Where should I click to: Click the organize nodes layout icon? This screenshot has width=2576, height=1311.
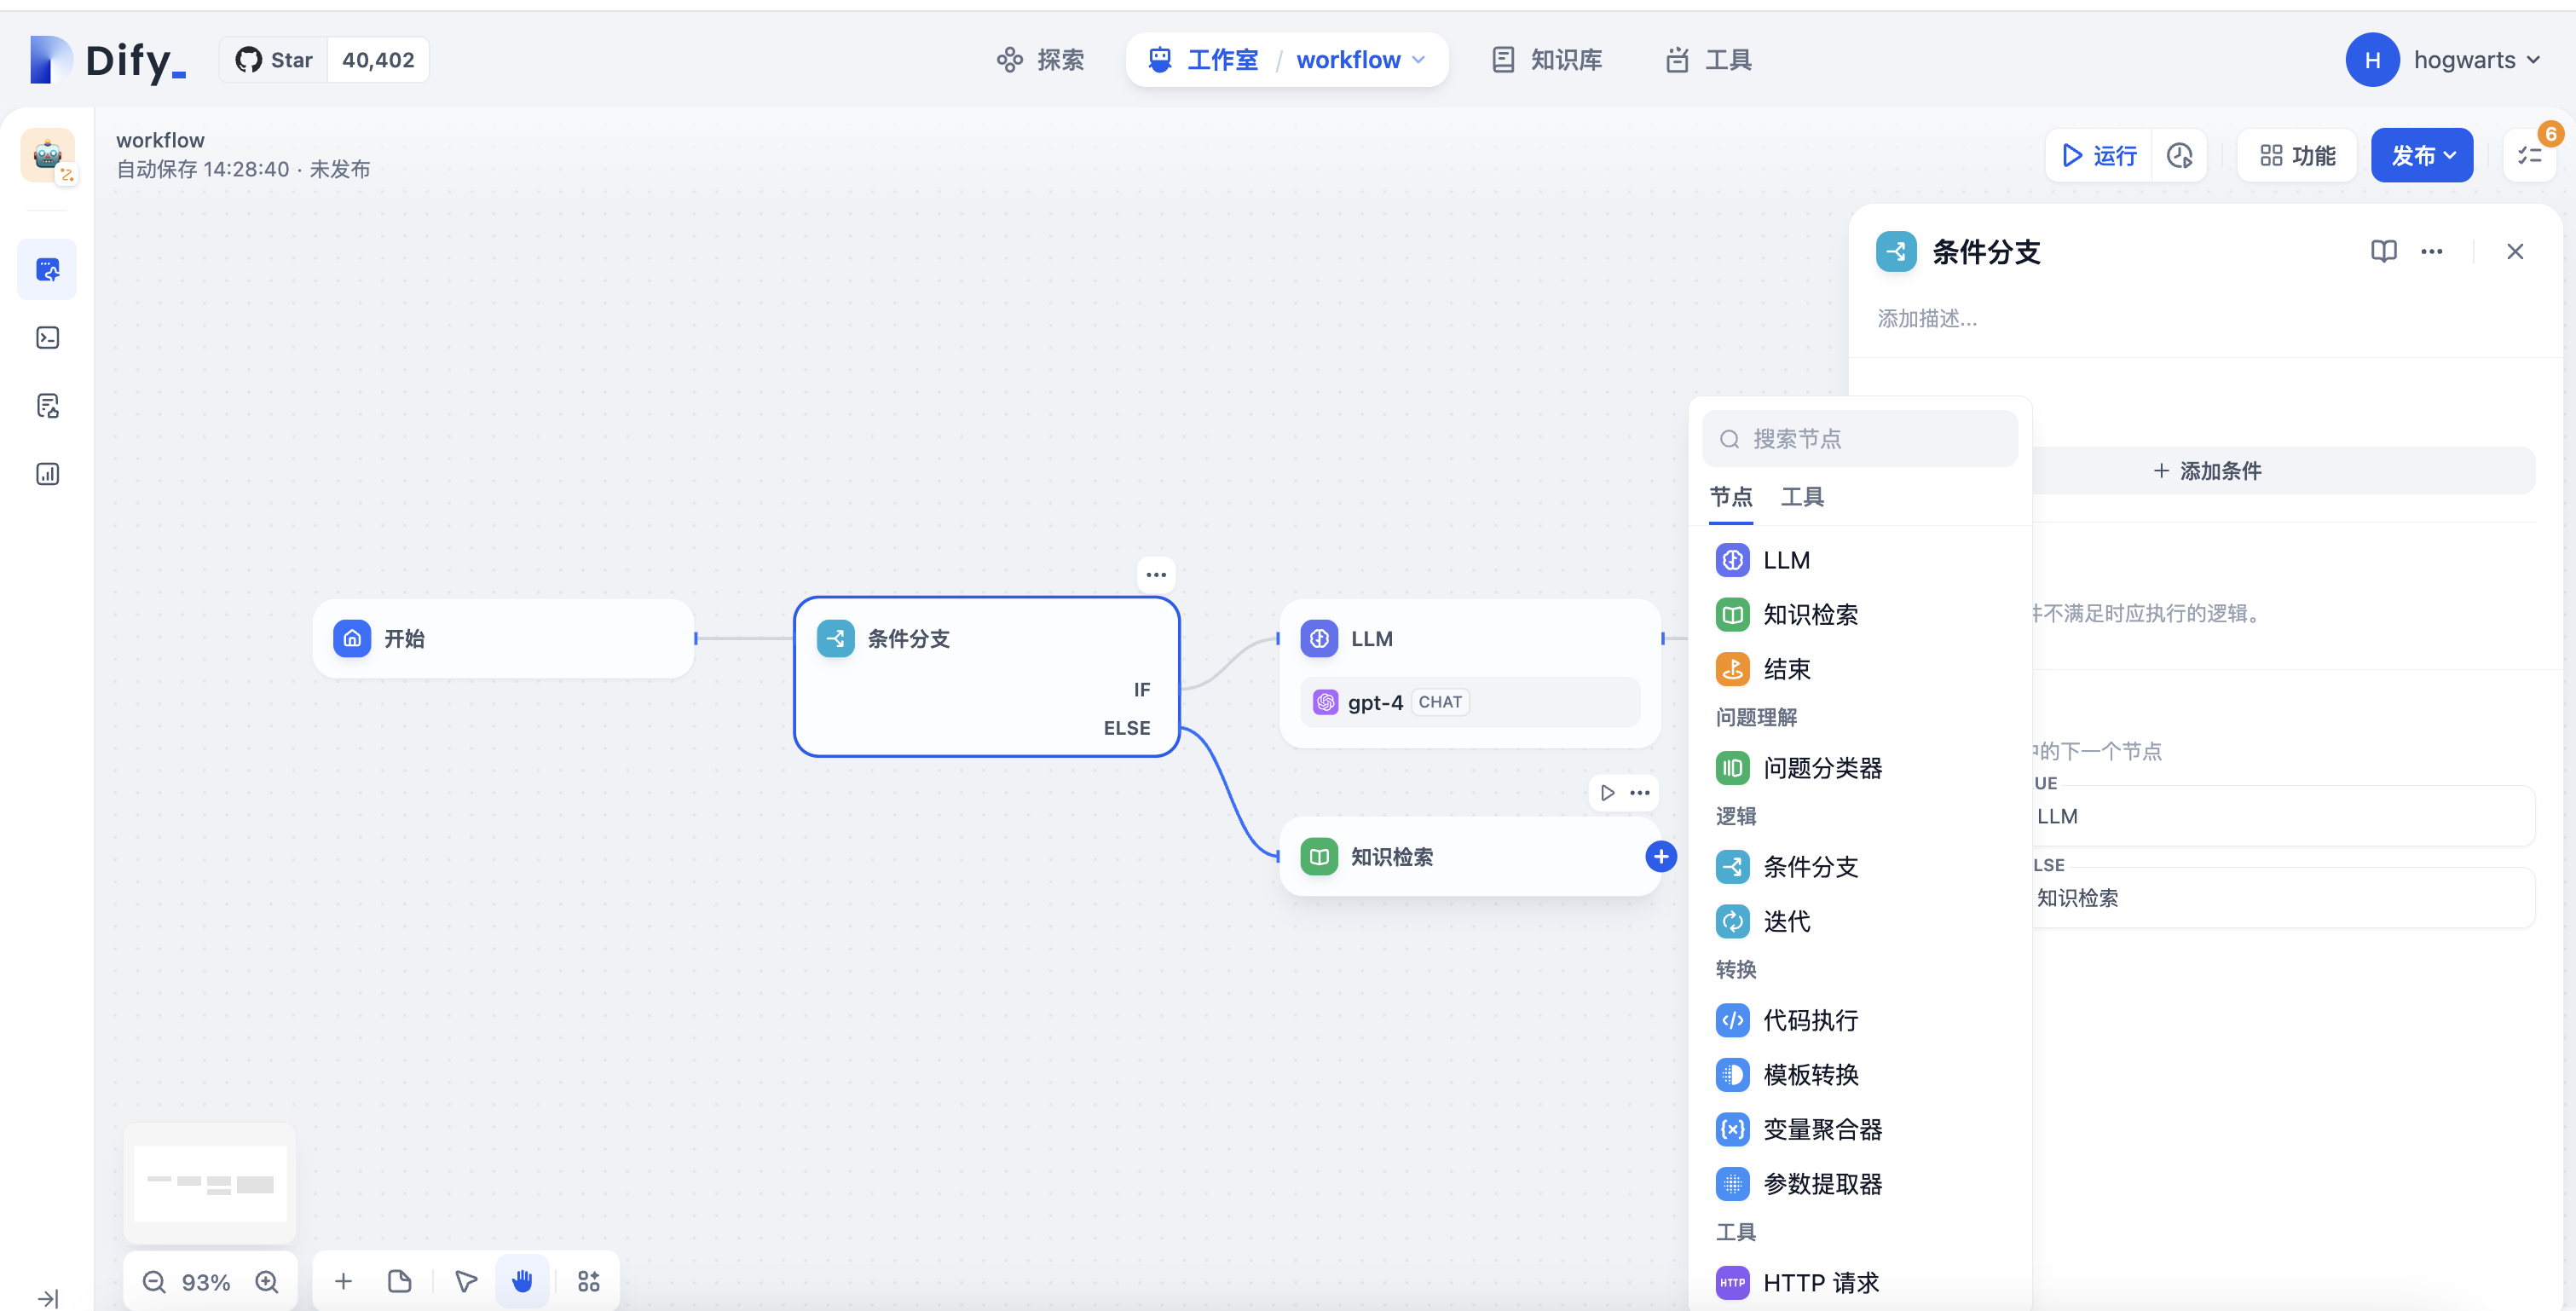589,1281
